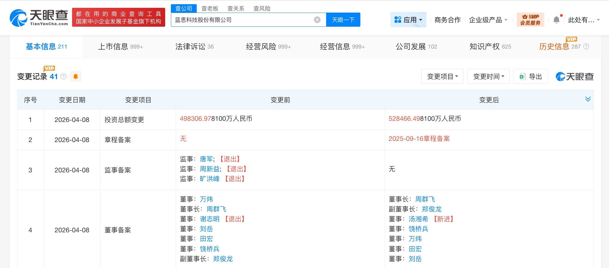Click the orange alert bell beside 变更记录
Image resolution: width=609 pixels, height=268 pixels.
76,76
